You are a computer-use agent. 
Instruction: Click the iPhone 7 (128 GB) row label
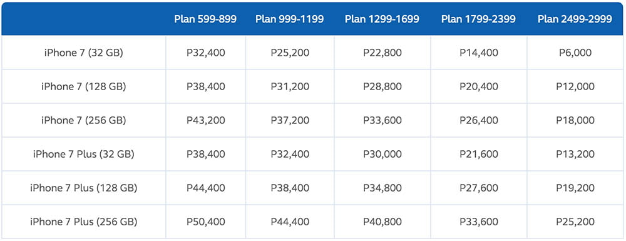pos(83,86)
